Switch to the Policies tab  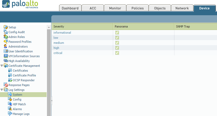tap(137, 8)
